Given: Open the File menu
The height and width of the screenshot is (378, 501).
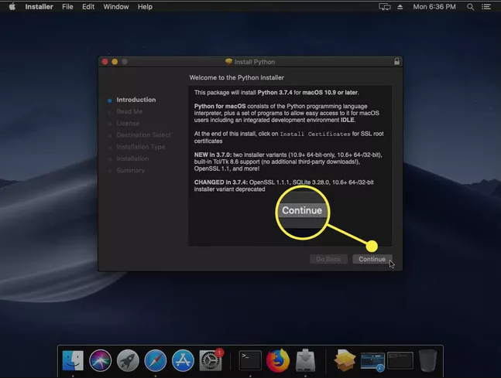Looking at the screenshot, I should coord(67,7).
